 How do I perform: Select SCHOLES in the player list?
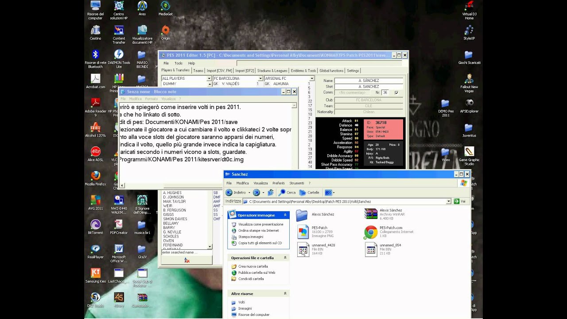(x=171, y=236)
